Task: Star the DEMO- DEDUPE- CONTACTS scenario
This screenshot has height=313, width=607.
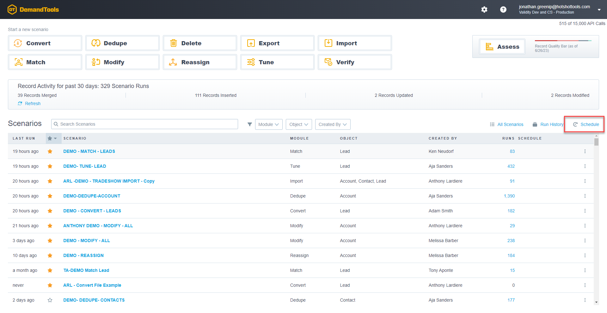Action: (50, 300)
